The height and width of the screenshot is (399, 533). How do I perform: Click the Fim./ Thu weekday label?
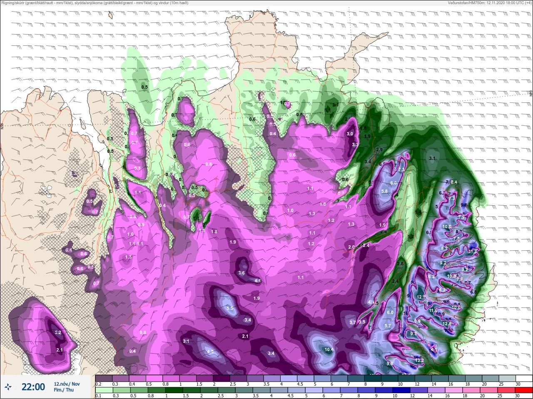pyautogui.click(x=64, y=390)
